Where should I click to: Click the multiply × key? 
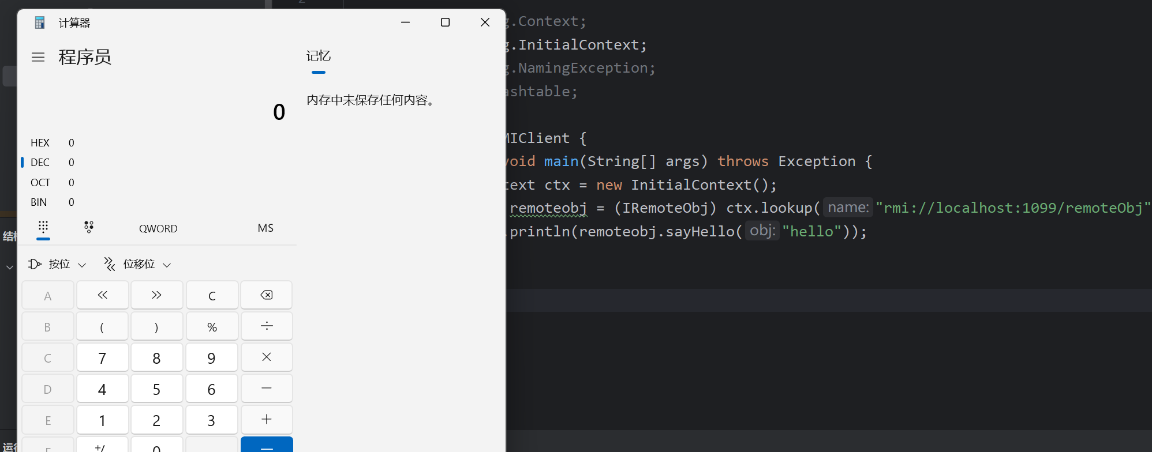point(267,357)
